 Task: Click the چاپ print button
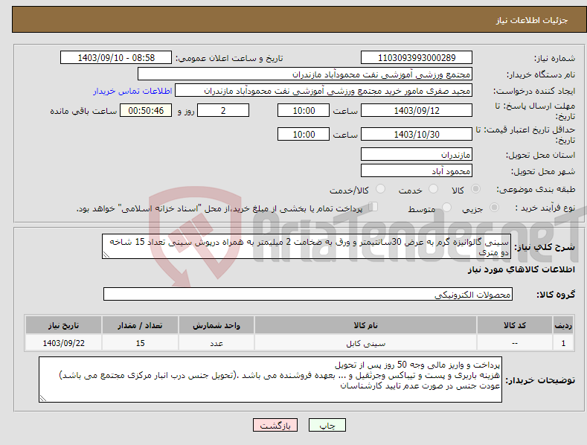coord(327,425)
